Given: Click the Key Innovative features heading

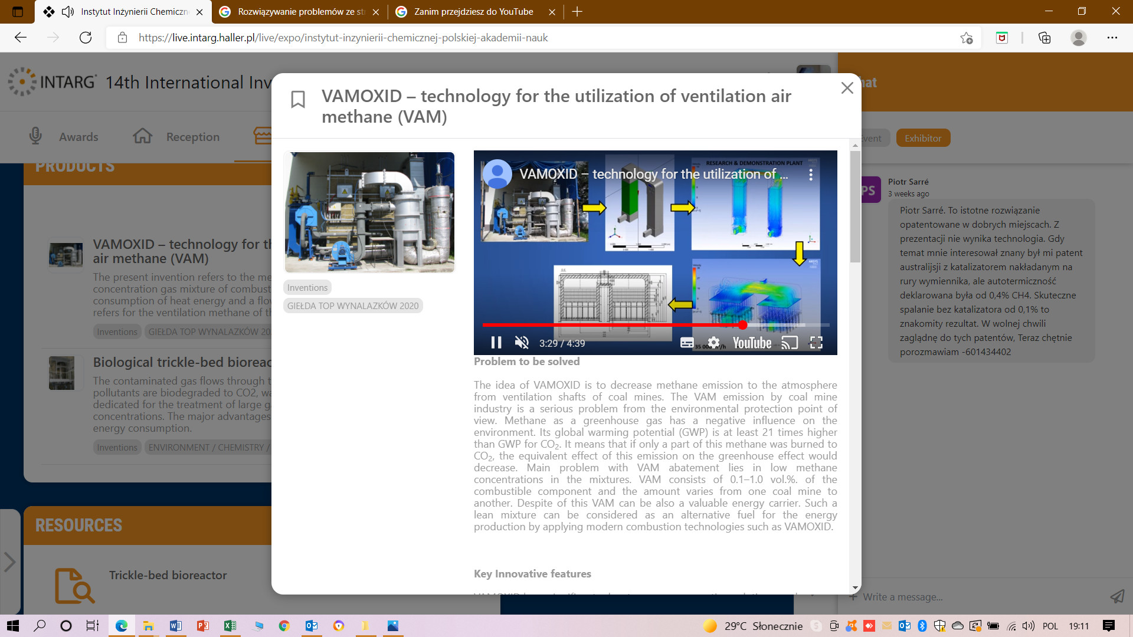Looking at the screenshot, I should click(x=532, y=574).
